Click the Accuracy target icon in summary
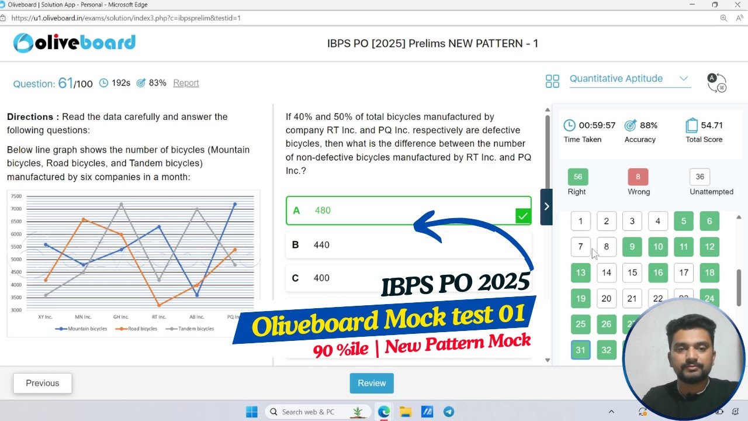This screenshot has height=421, width=748. click(x=631, y=125)
